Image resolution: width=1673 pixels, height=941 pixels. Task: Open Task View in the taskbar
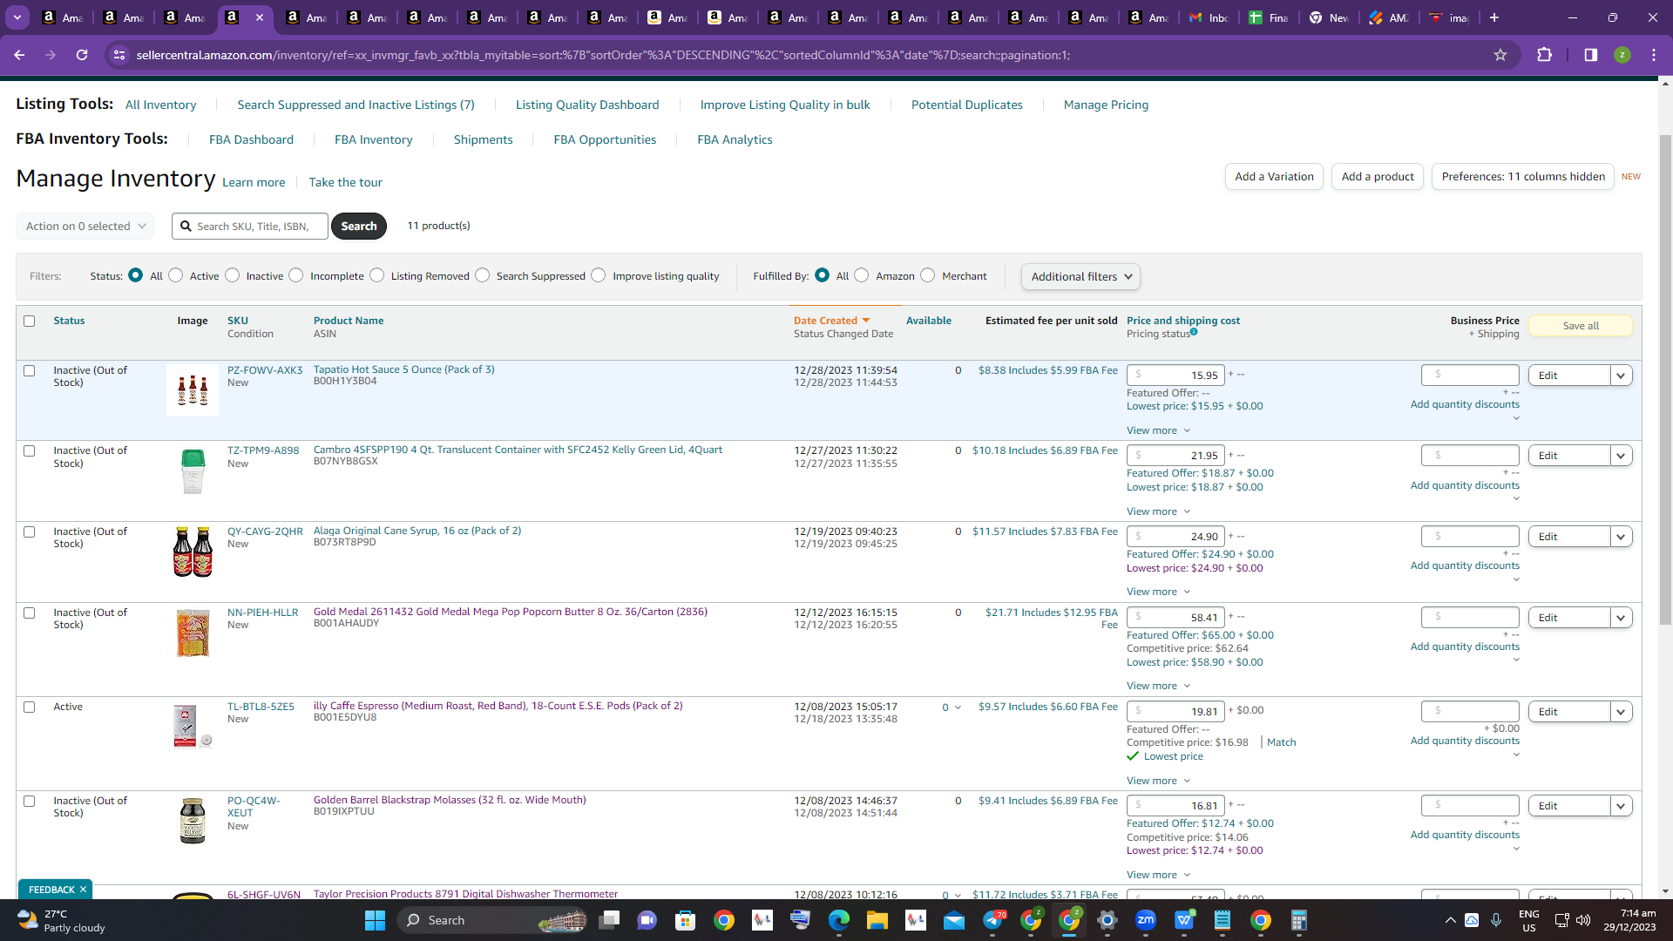coord(609,920)
